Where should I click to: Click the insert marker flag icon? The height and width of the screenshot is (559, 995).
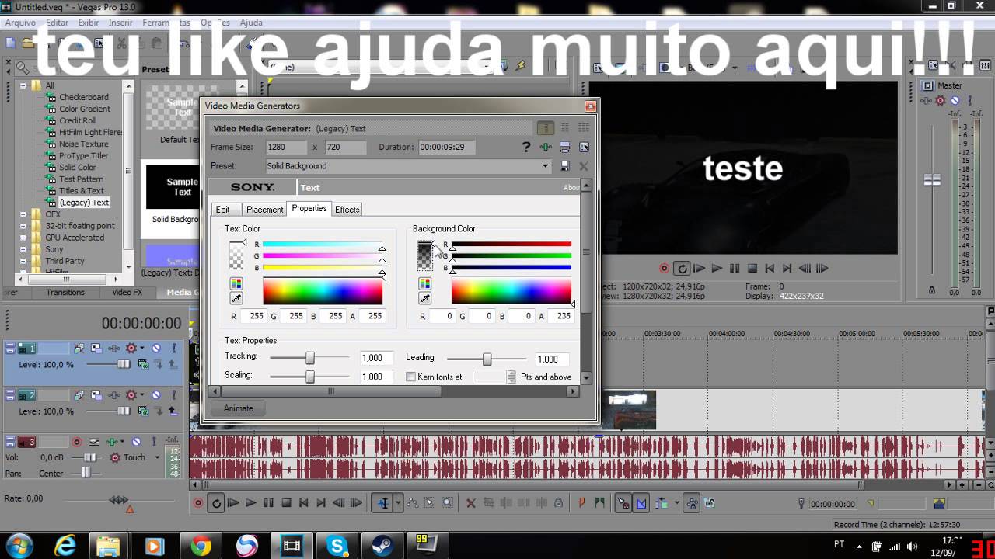click(x=581, y=503)
